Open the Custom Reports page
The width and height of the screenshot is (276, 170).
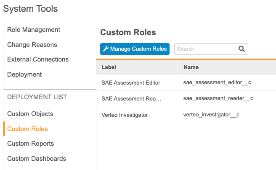[30, 144]
